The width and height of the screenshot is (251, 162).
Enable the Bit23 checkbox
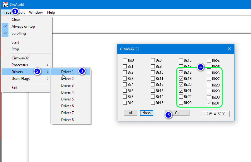click(181, 103)
